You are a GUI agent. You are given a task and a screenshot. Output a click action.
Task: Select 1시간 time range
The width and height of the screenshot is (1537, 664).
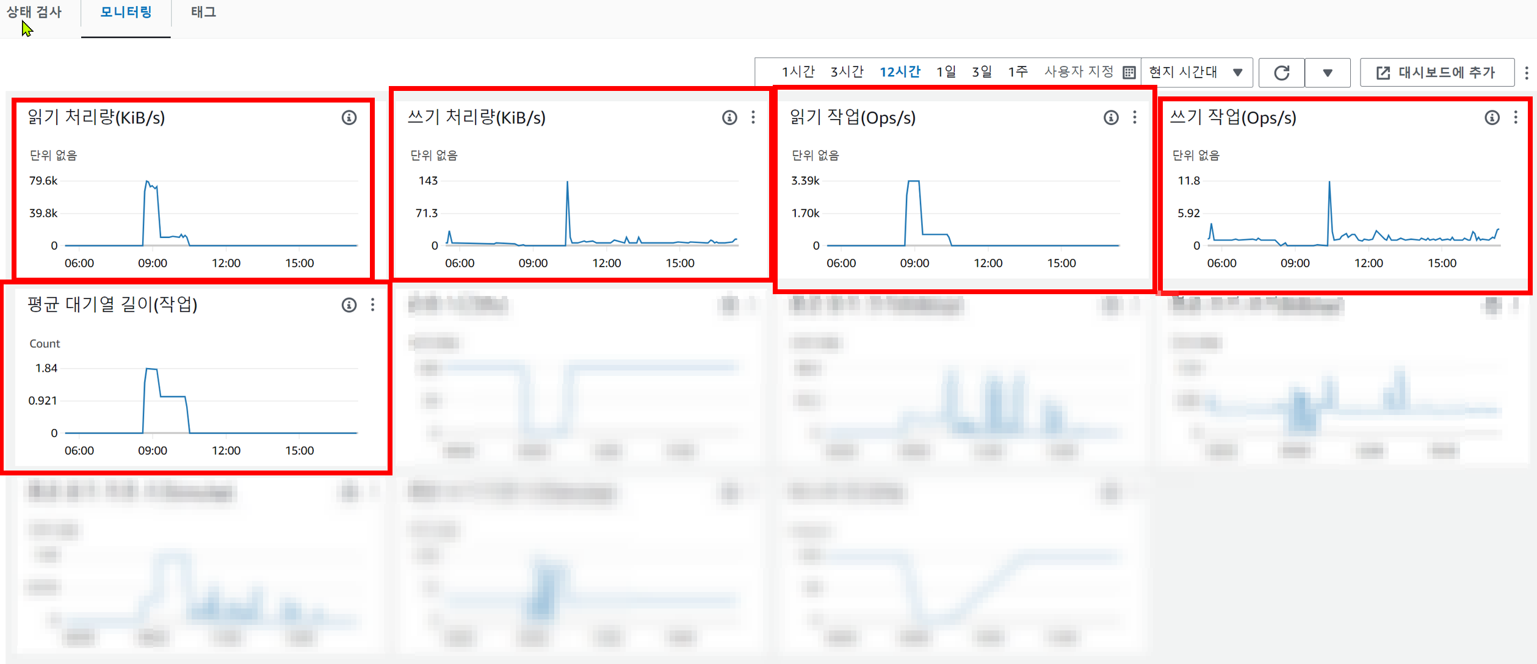pos(798,72)
